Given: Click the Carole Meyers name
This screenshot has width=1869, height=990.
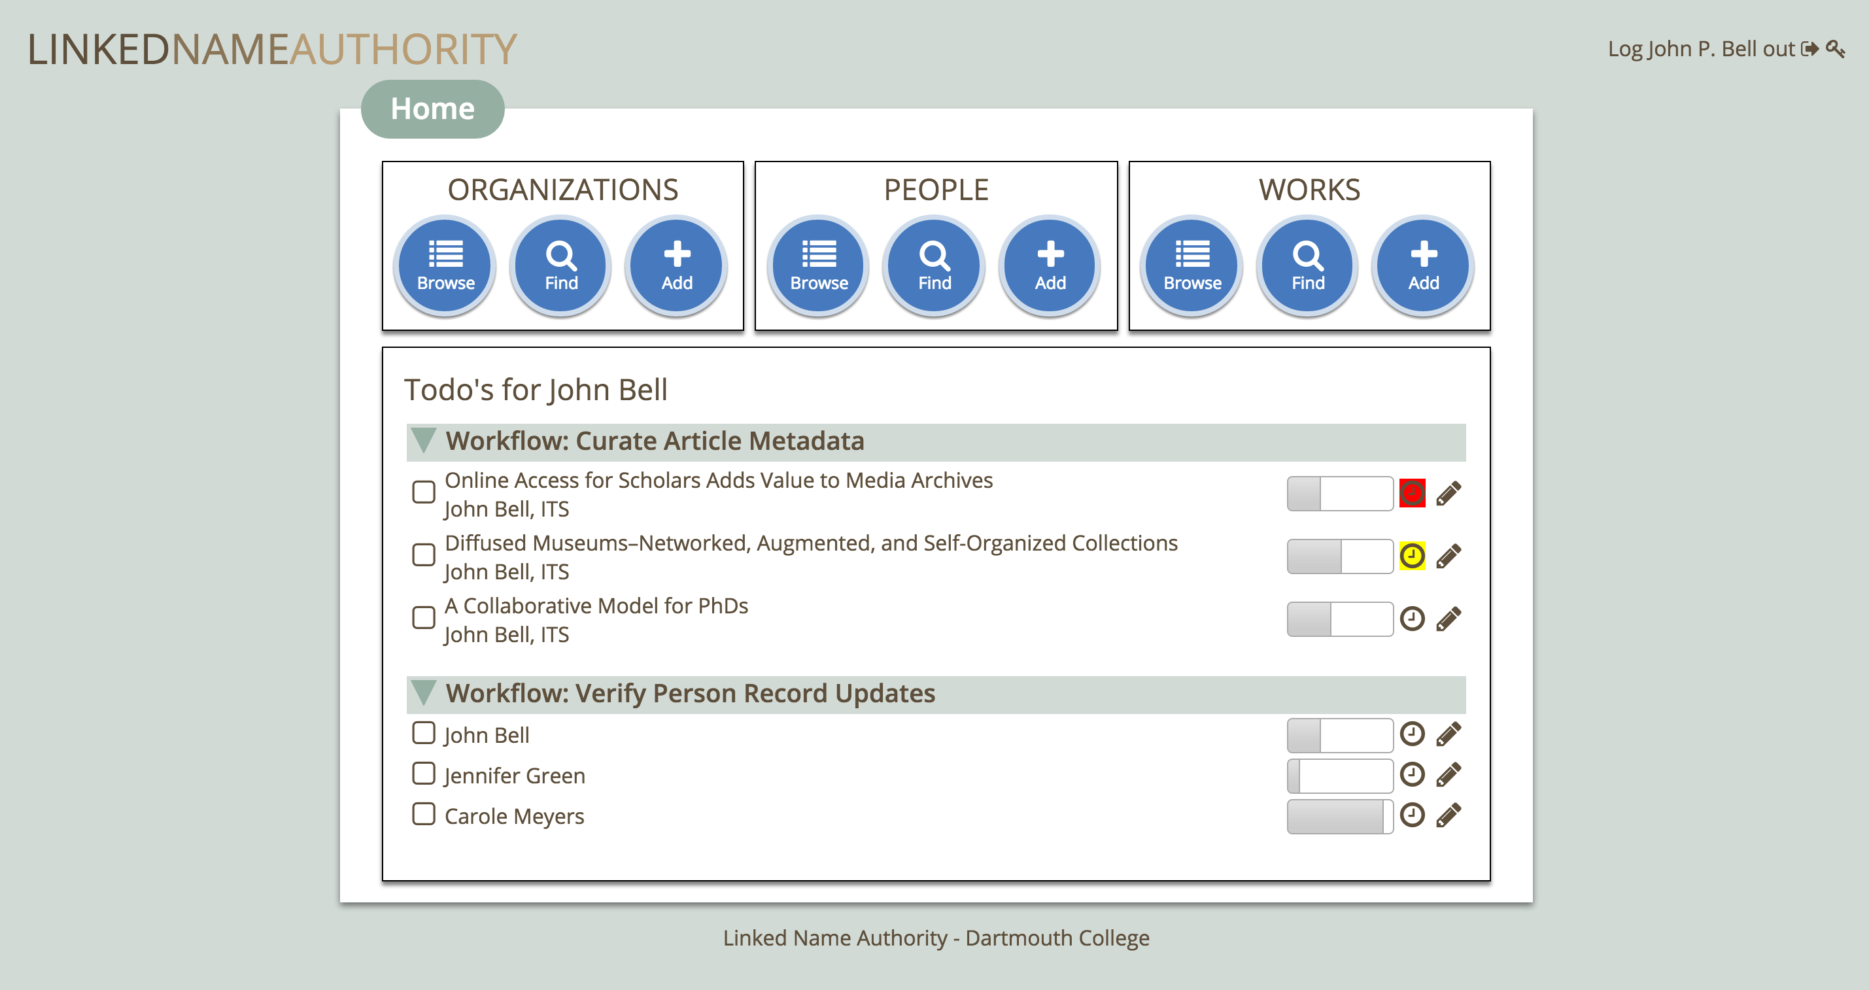Looking at the screenshot, I should tap(515, 816).
